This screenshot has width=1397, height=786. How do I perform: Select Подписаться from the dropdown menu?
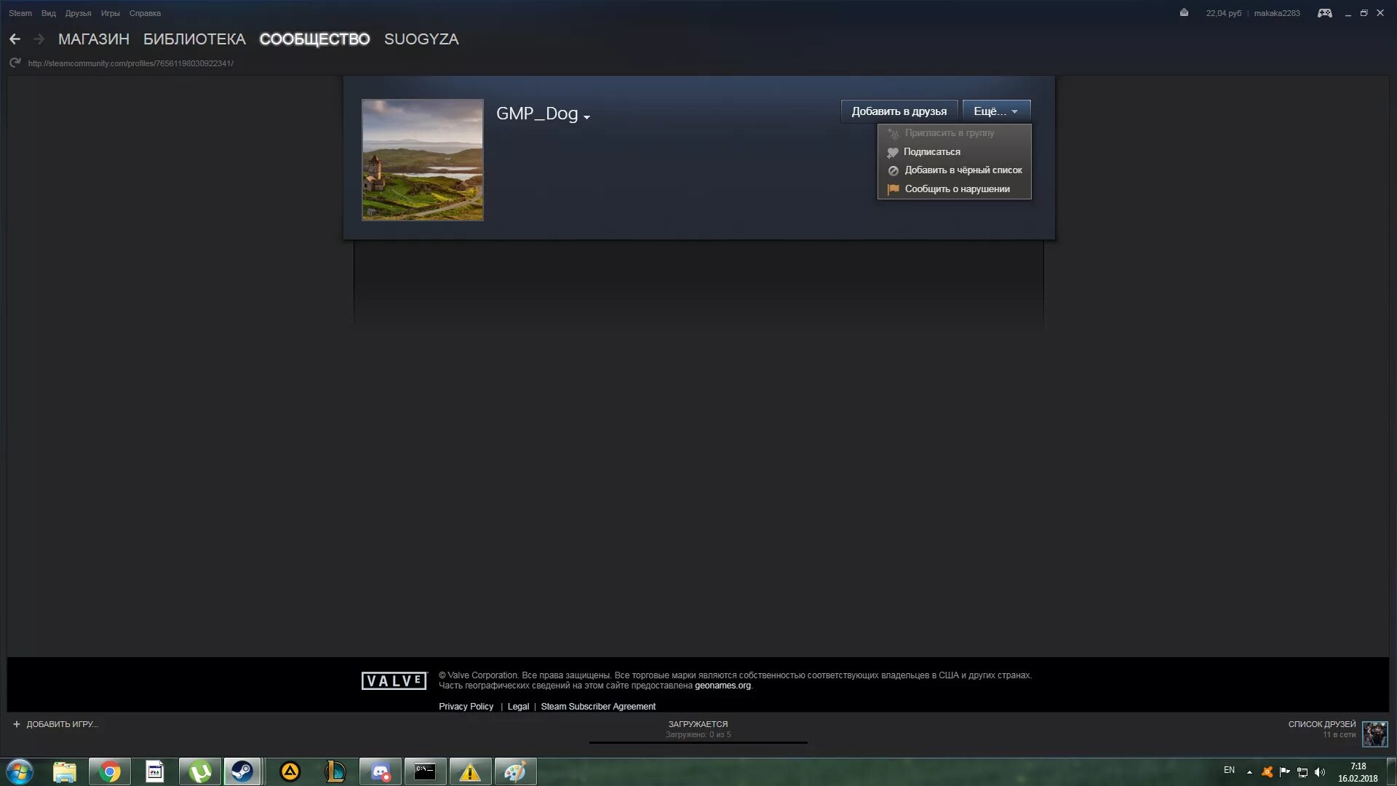931,151
